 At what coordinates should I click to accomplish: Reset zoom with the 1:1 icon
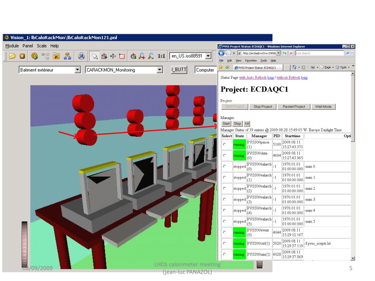pyautogui.click(x=161, y=56)
